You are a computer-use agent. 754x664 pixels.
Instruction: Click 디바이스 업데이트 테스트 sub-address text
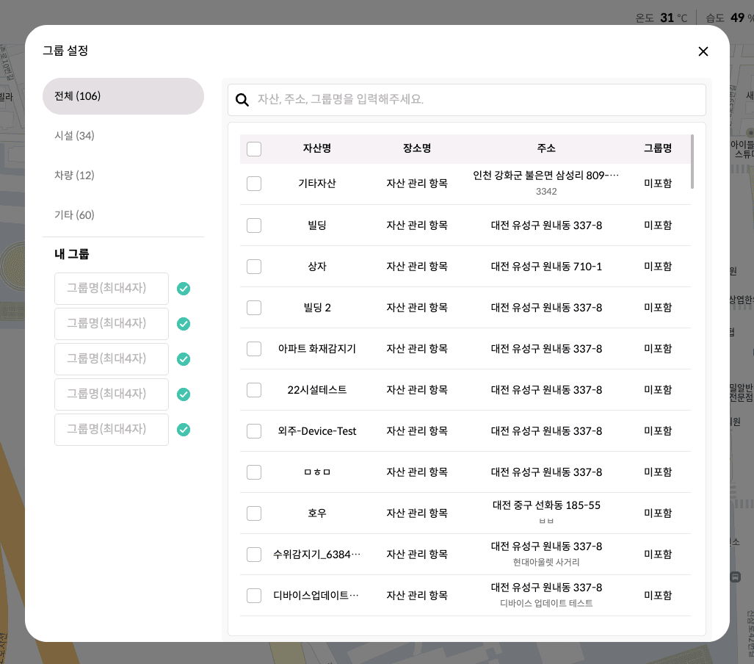[546, 603]
